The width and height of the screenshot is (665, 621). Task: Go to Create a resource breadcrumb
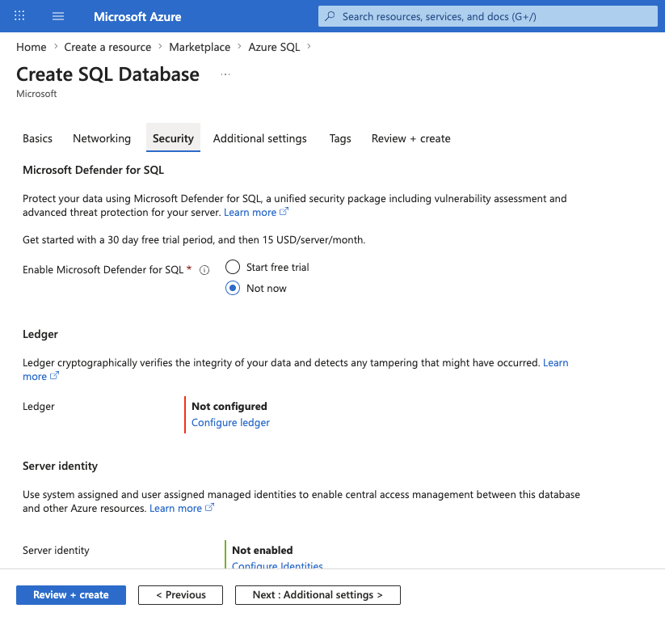click(107, 47)
